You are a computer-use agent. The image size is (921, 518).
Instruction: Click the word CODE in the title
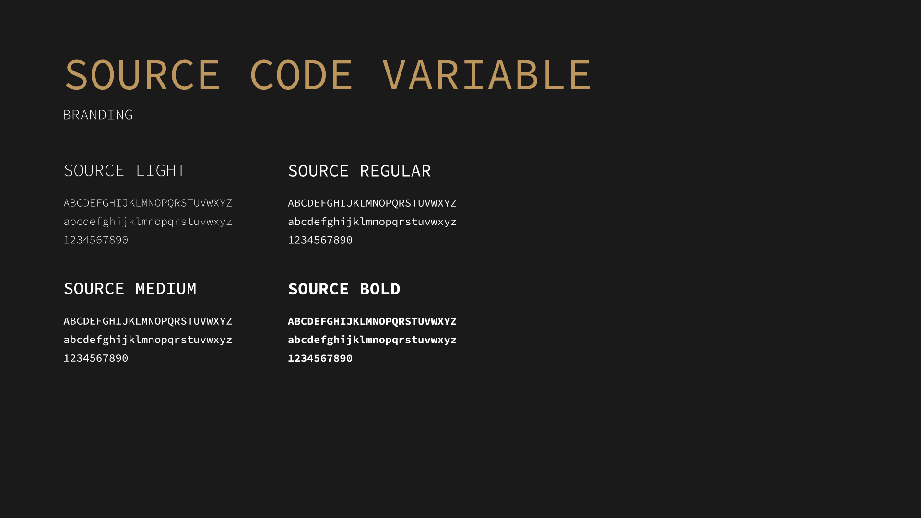301,75
